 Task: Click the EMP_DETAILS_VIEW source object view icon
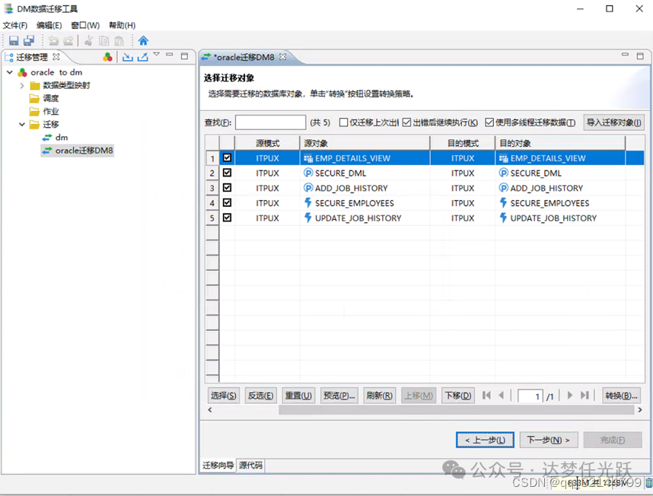coord(308,158)
